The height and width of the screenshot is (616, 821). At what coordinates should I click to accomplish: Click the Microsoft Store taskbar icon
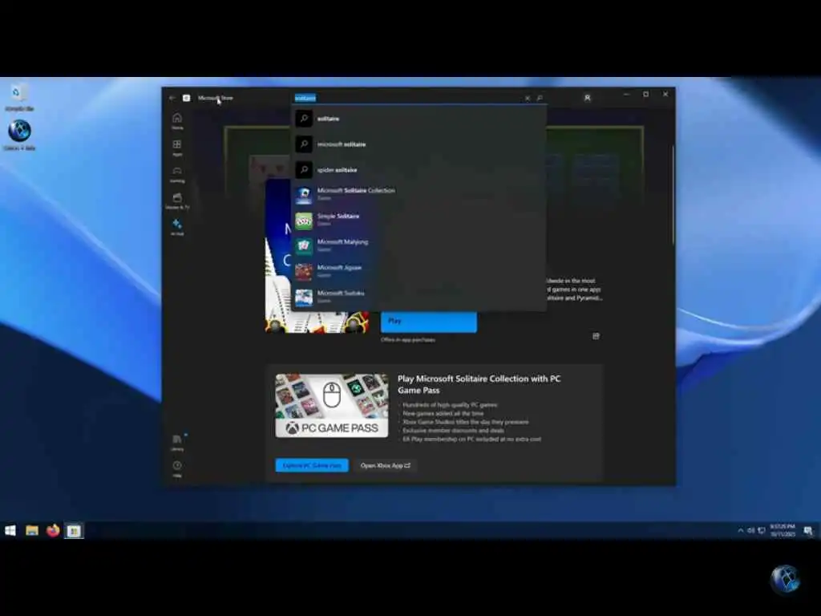tap(74, 531)
